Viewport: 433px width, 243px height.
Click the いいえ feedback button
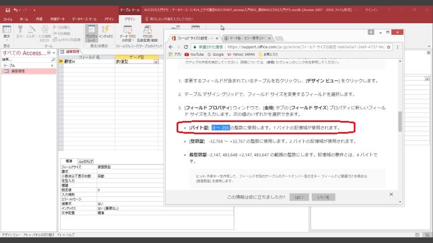[x=323, y=197]
